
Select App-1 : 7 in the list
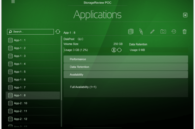point(33,87)
